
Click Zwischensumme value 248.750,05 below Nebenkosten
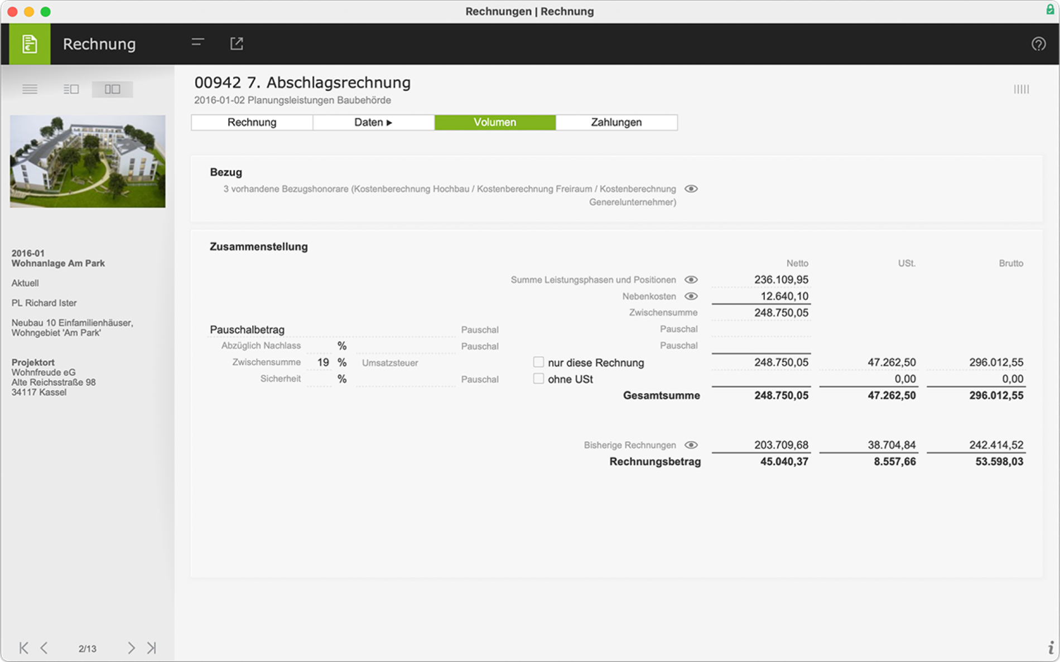pyautogui.click(x=781, y=313)
